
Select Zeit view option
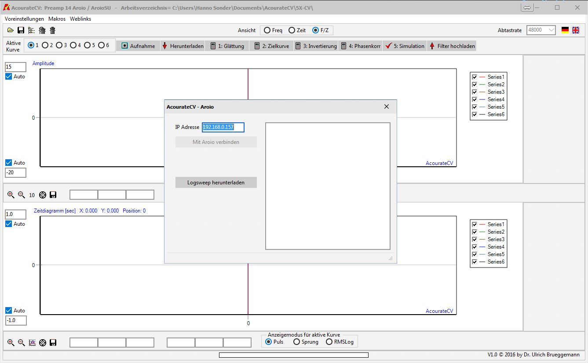(x=297, y=30)
